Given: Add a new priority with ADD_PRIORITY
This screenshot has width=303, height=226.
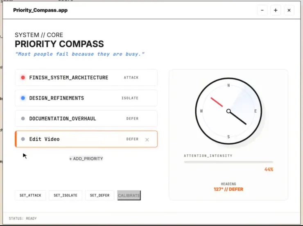Looking at the screenshot, I should (x=86, y=158).
